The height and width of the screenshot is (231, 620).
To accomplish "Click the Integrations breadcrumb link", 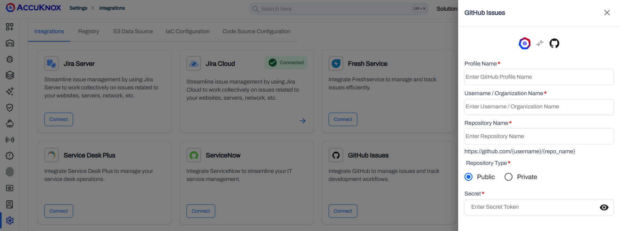I will (112, 8).
